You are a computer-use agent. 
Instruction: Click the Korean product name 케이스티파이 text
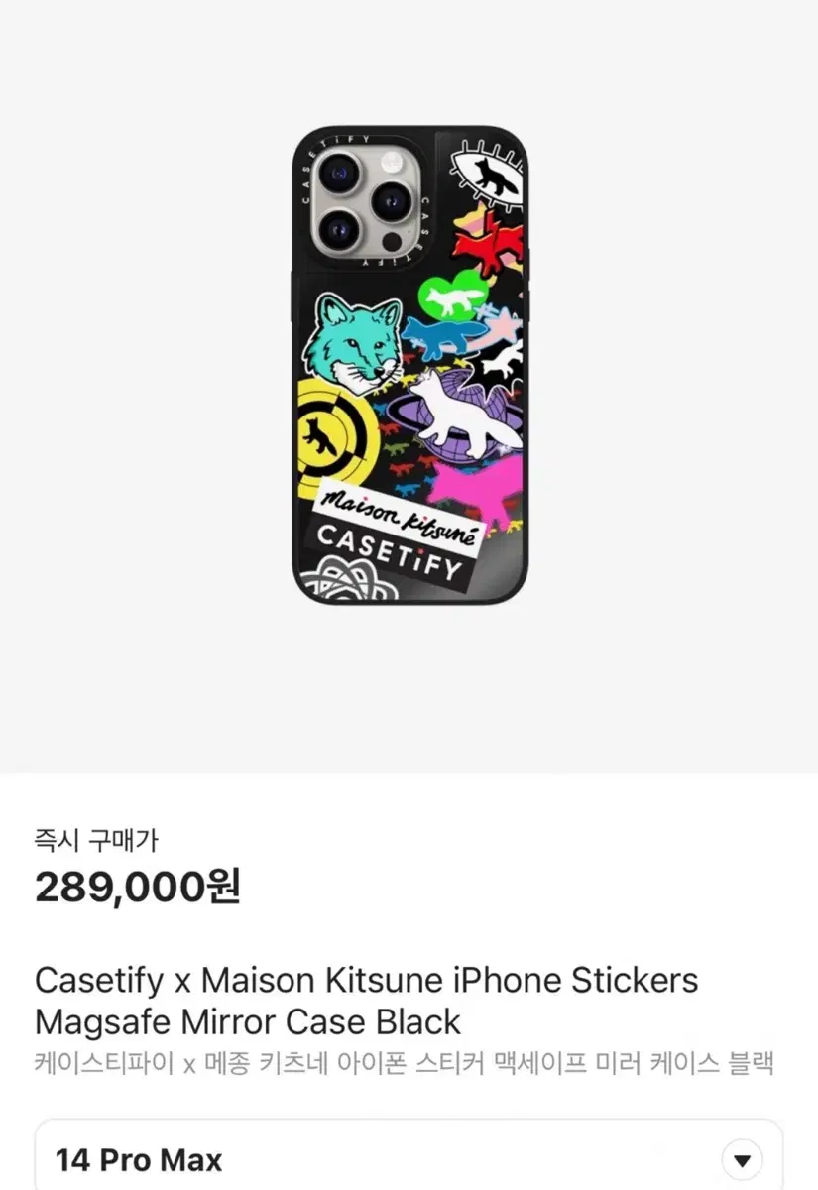click(x=405, y=1063)
